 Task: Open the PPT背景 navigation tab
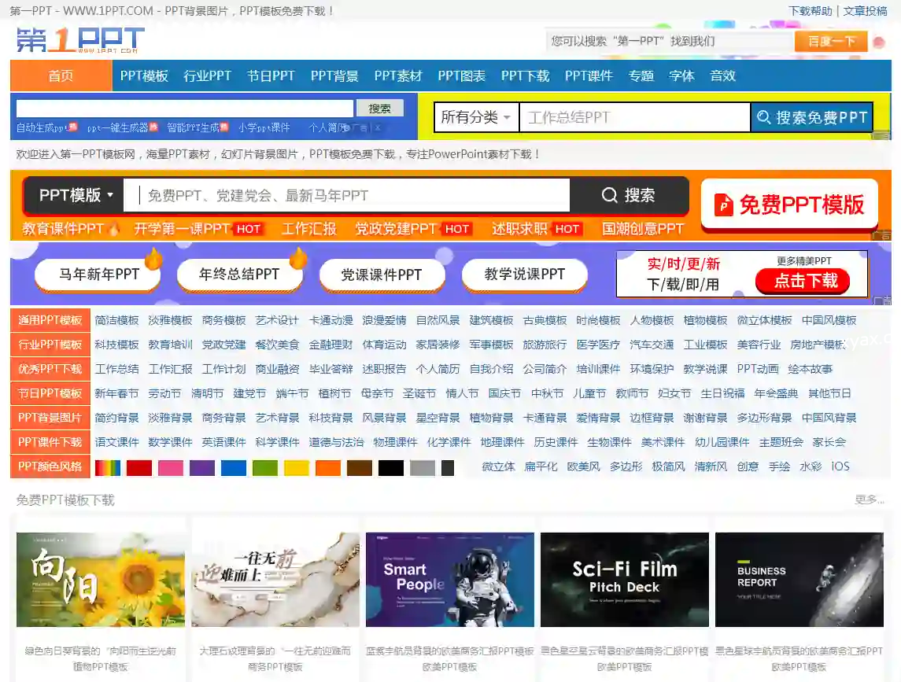334,76
